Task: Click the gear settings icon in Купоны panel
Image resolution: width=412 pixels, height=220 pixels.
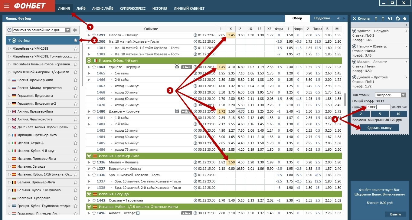Action: coord(398,18)
